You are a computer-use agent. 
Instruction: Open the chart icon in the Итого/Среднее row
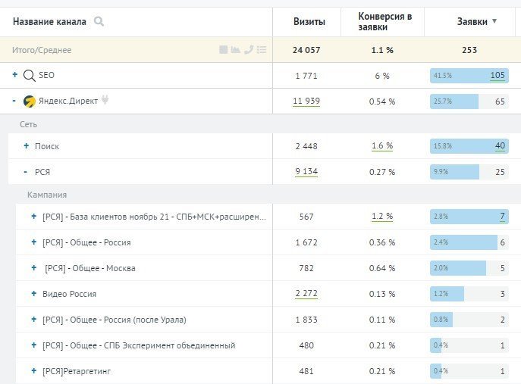(x=236, y=50)
